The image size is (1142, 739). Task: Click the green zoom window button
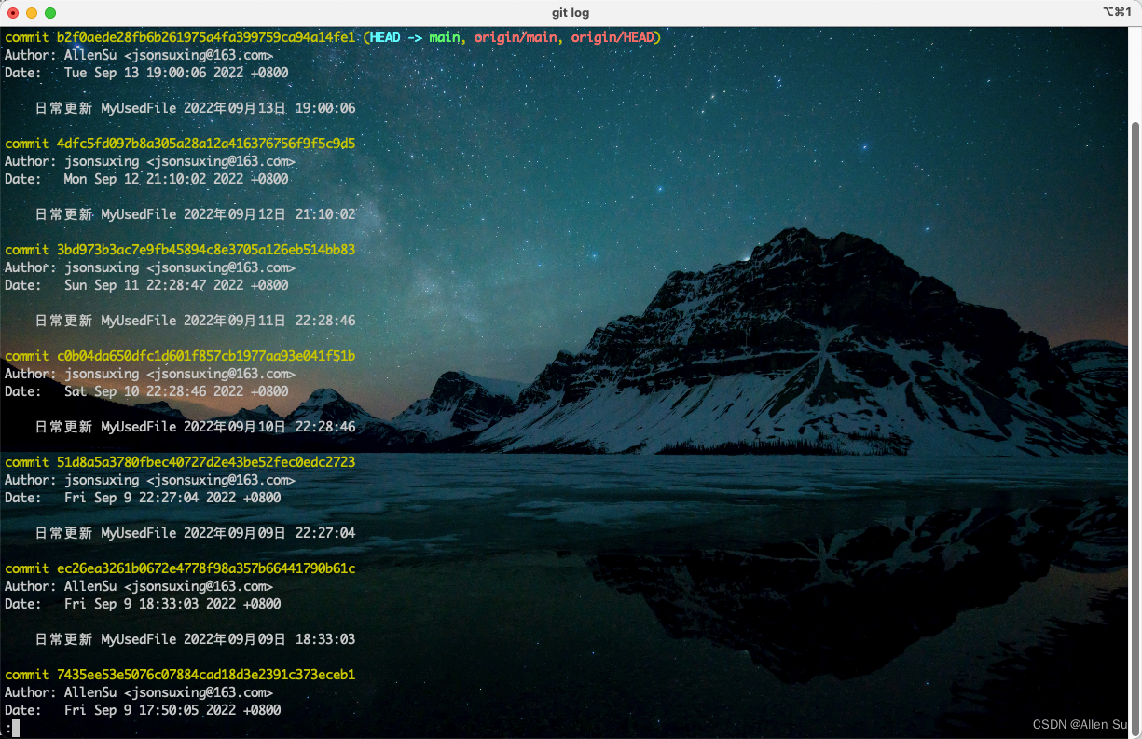coord(50,13)
